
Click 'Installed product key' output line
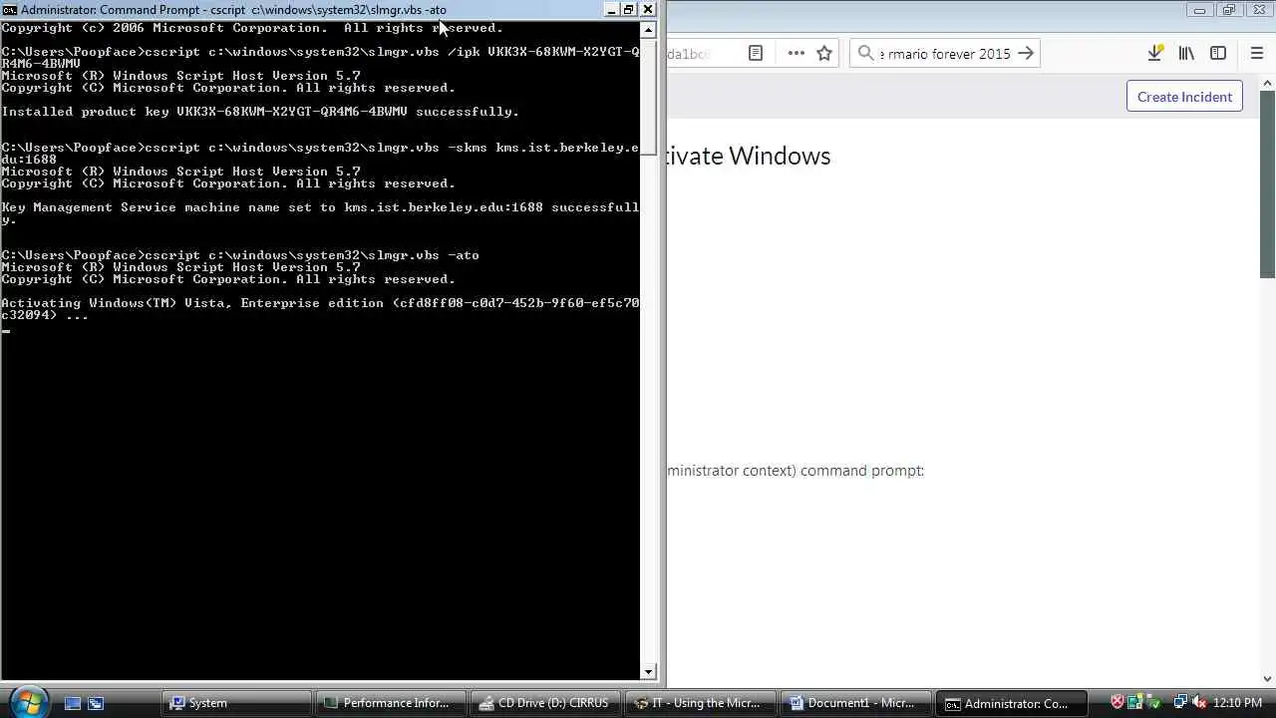click(260, 112)
